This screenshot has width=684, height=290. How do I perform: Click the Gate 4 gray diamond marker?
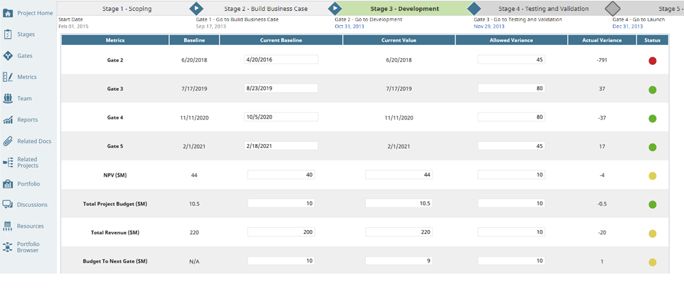[x=613, y=8]
